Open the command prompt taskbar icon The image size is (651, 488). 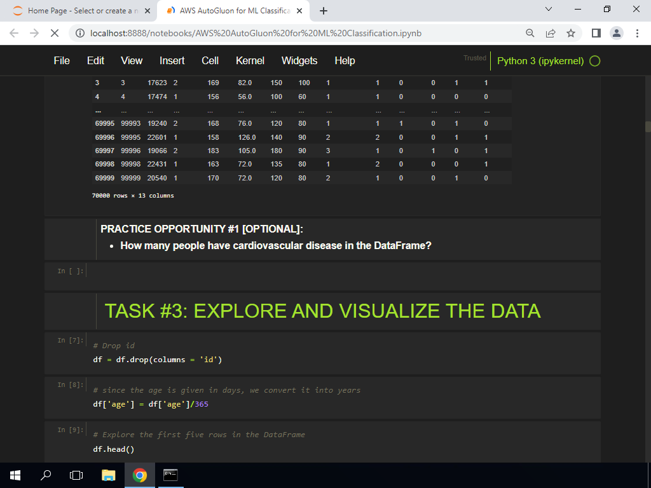click(x=170, y=475)
